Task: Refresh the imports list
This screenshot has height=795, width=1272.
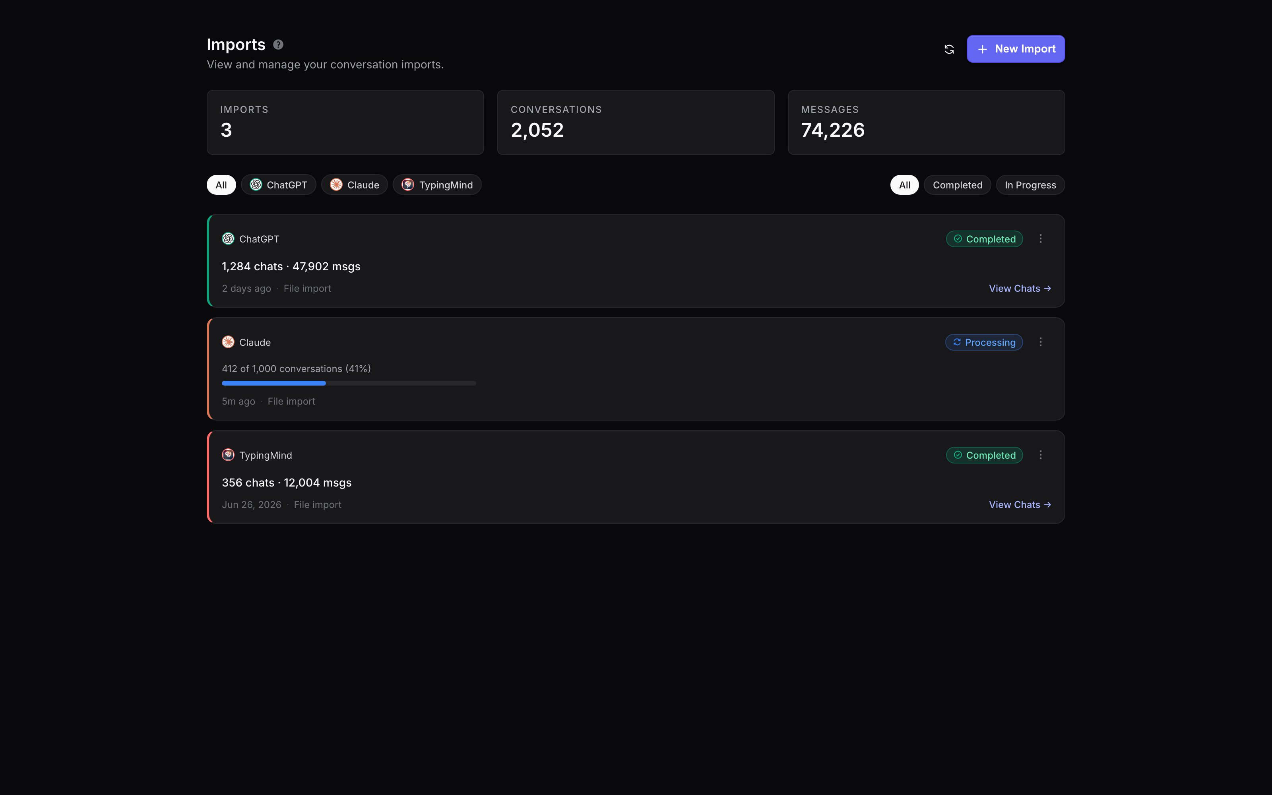Action: click(x=949, y=49)
